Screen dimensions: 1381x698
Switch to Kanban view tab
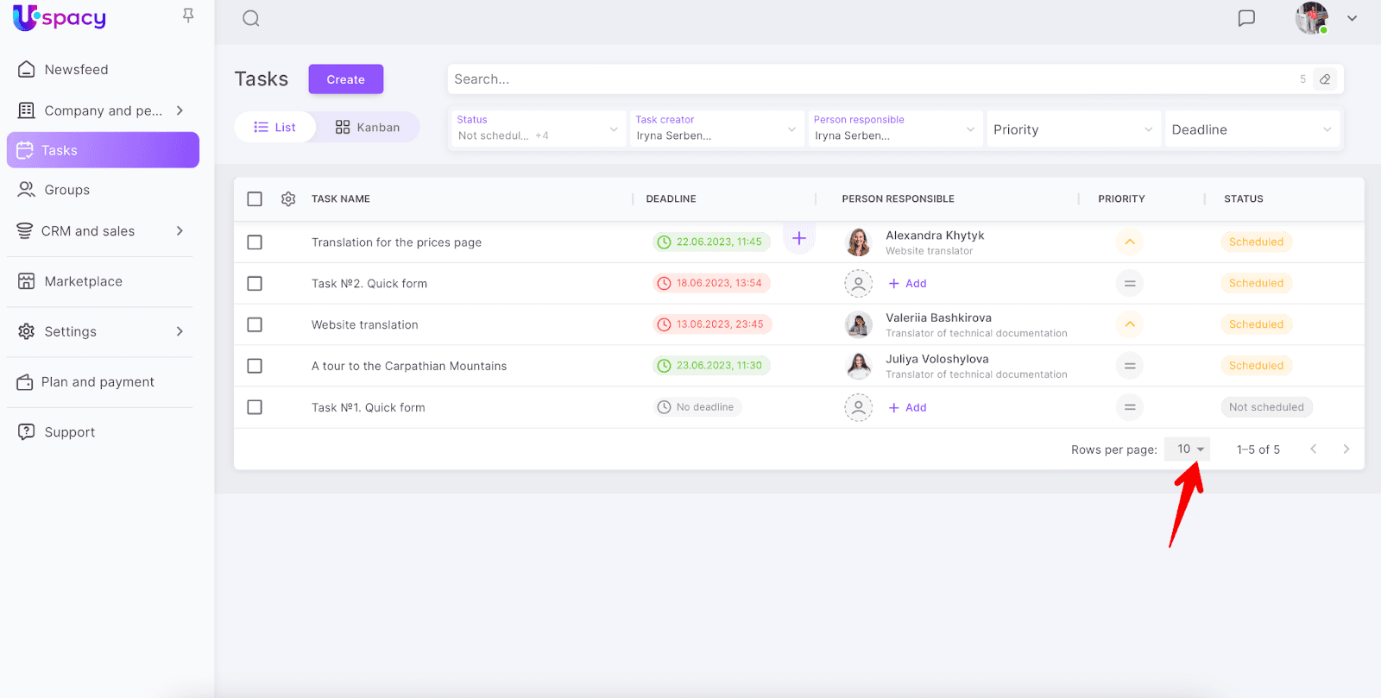[x=368, y=128]
